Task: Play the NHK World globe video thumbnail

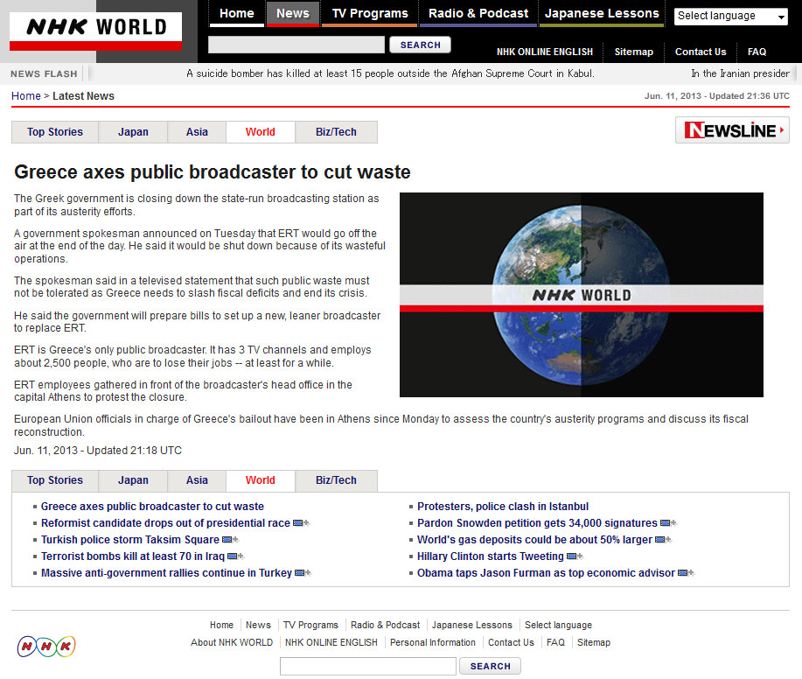Action: pos(581,295)
